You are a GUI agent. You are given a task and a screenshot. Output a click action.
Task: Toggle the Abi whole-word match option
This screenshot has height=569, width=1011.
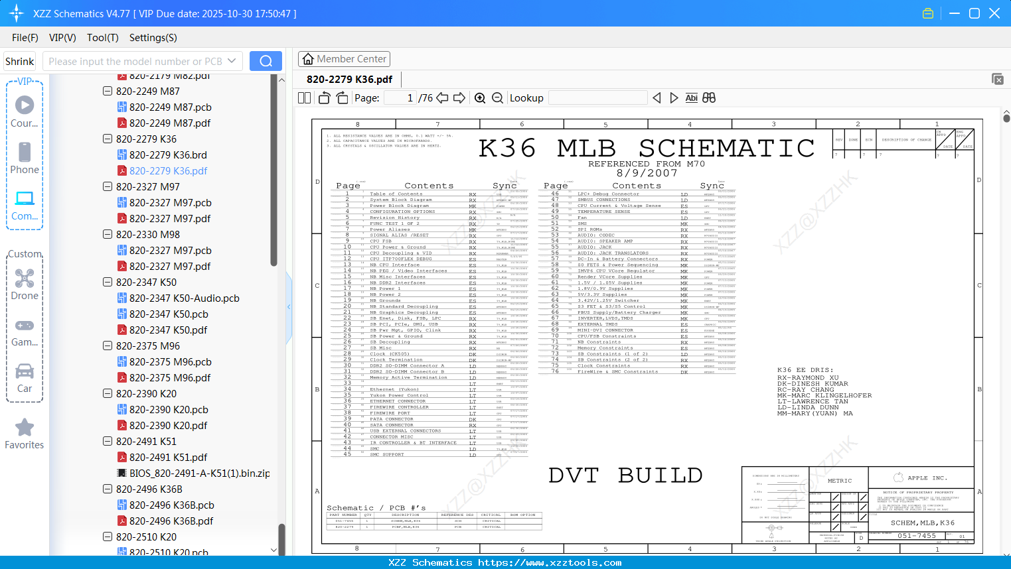click(x=691, y=98)
